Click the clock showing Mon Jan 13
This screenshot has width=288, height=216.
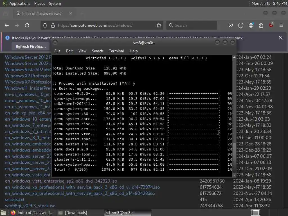point(269,3)
